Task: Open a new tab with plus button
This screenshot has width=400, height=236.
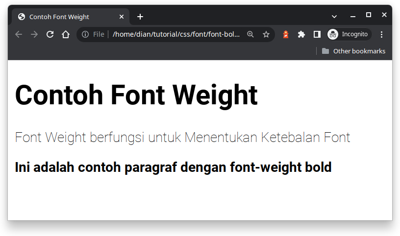Action: point(140,17)
